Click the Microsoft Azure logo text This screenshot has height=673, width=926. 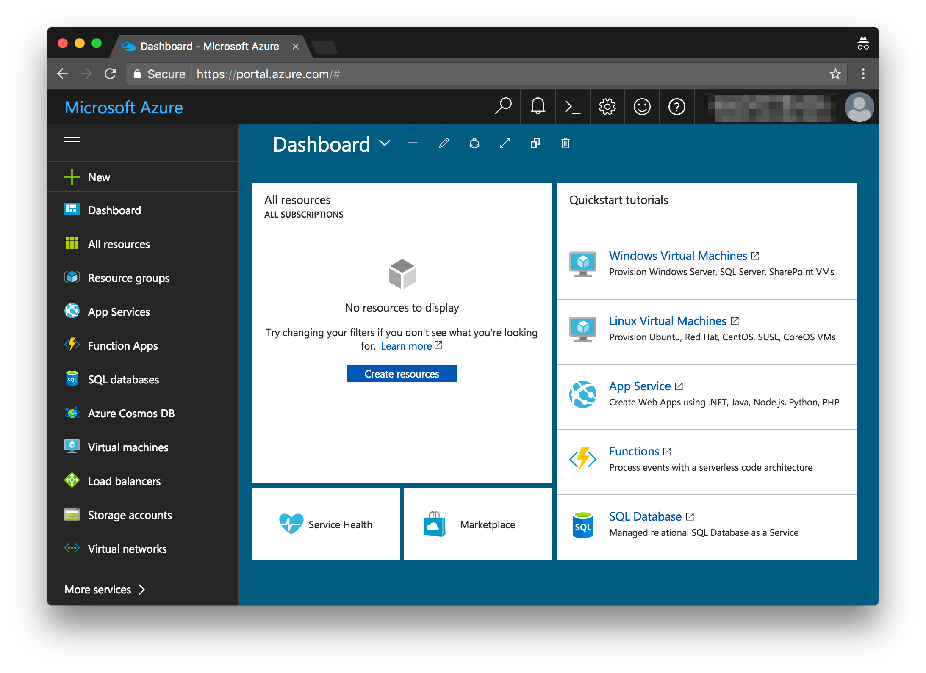(124, 108)
